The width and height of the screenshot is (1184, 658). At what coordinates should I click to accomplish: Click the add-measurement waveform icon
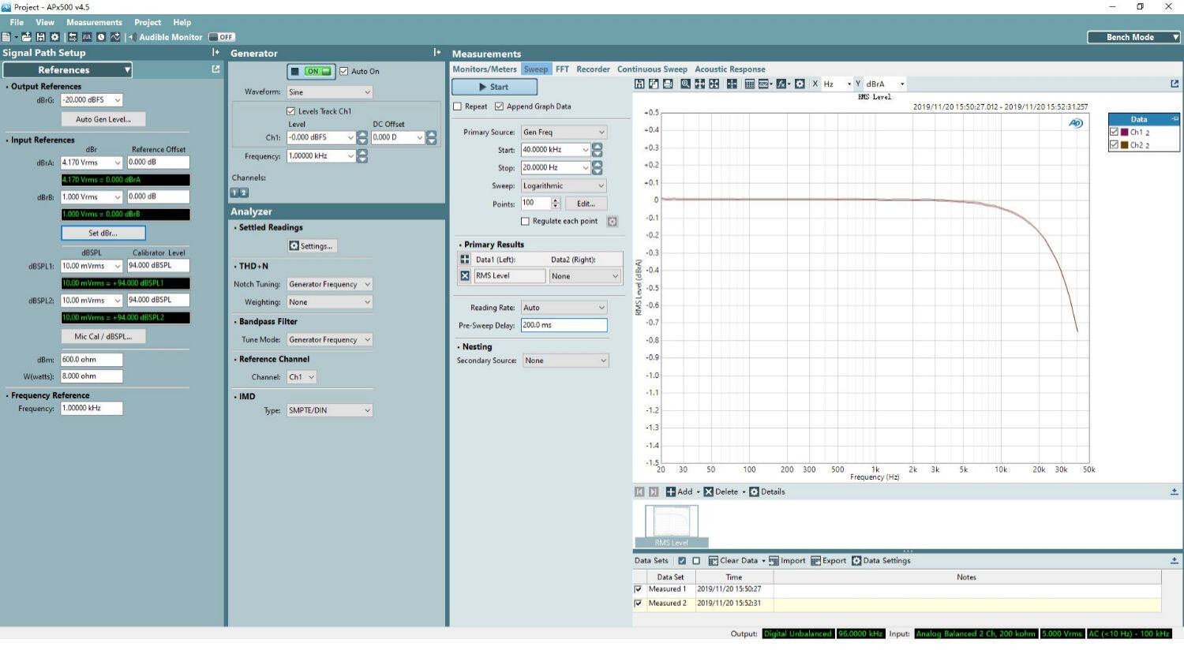[115, 37]
